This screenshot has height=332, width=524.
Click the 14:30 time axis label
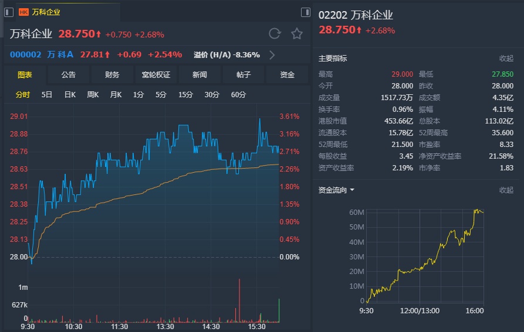(211, 327)
